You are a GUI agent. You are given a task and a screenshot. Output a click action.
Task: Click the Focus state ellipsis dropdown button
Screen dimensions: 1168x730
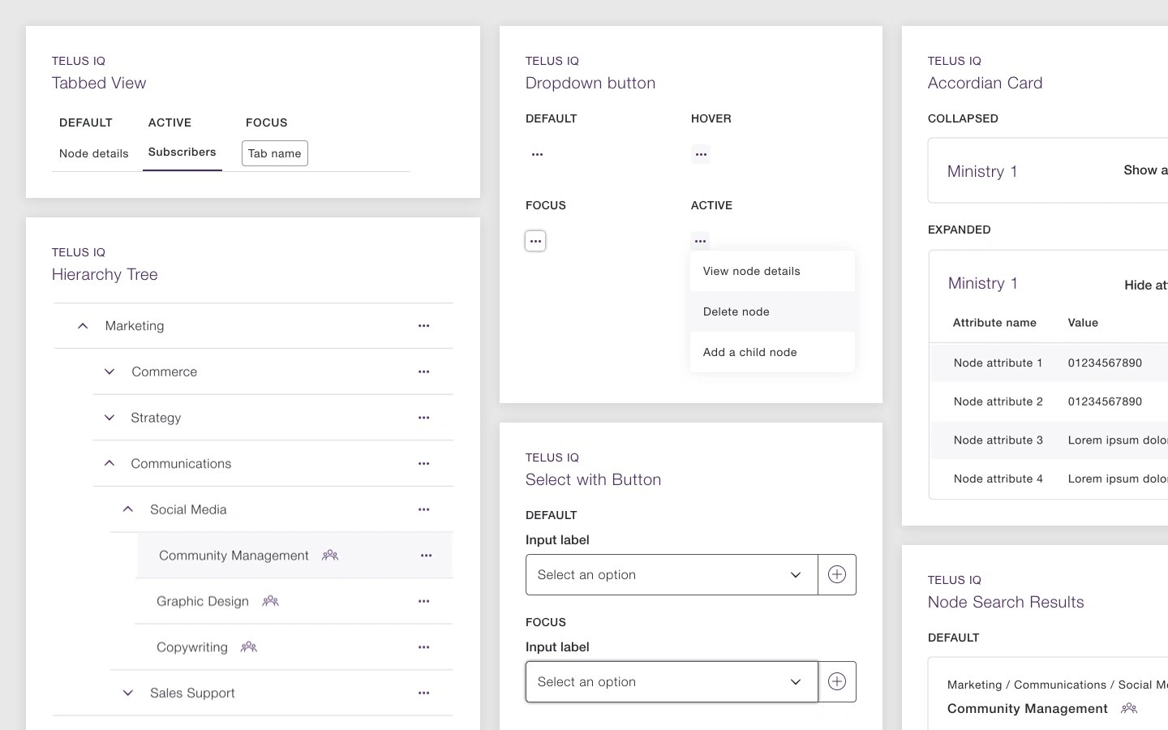point(535,240)
